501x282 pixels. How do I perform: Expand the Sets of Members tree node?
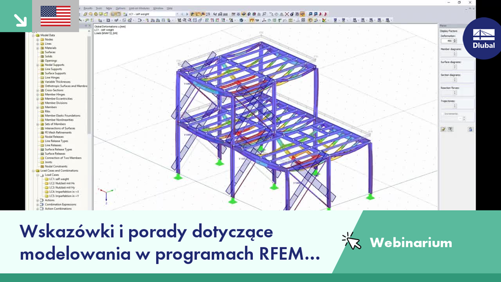pyautogui.click(x=38, y=124)
